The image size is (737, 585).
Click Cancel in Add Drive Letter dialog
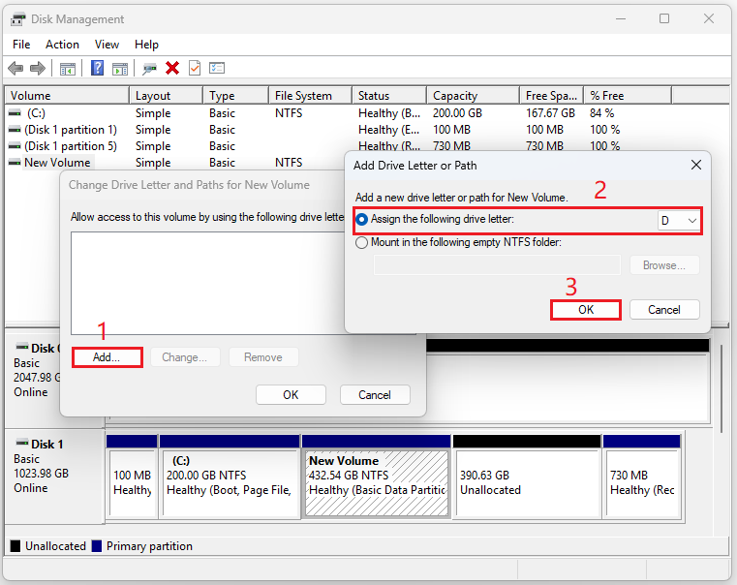664,310
